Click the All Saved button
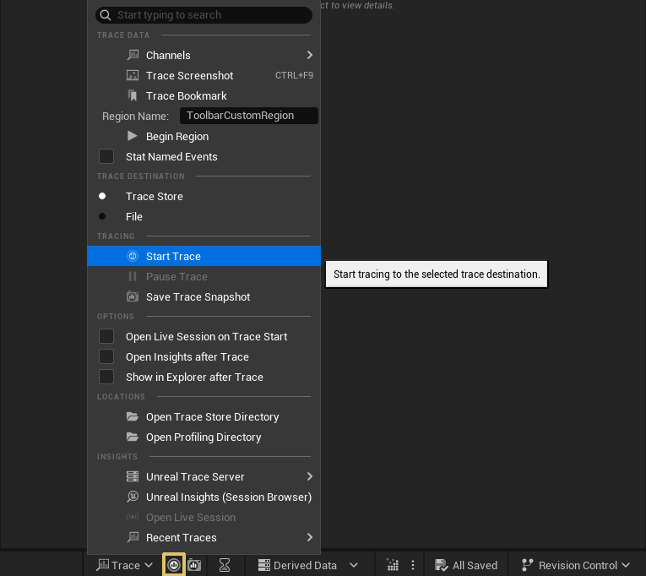Screen dimensions: 646x576 466,565
